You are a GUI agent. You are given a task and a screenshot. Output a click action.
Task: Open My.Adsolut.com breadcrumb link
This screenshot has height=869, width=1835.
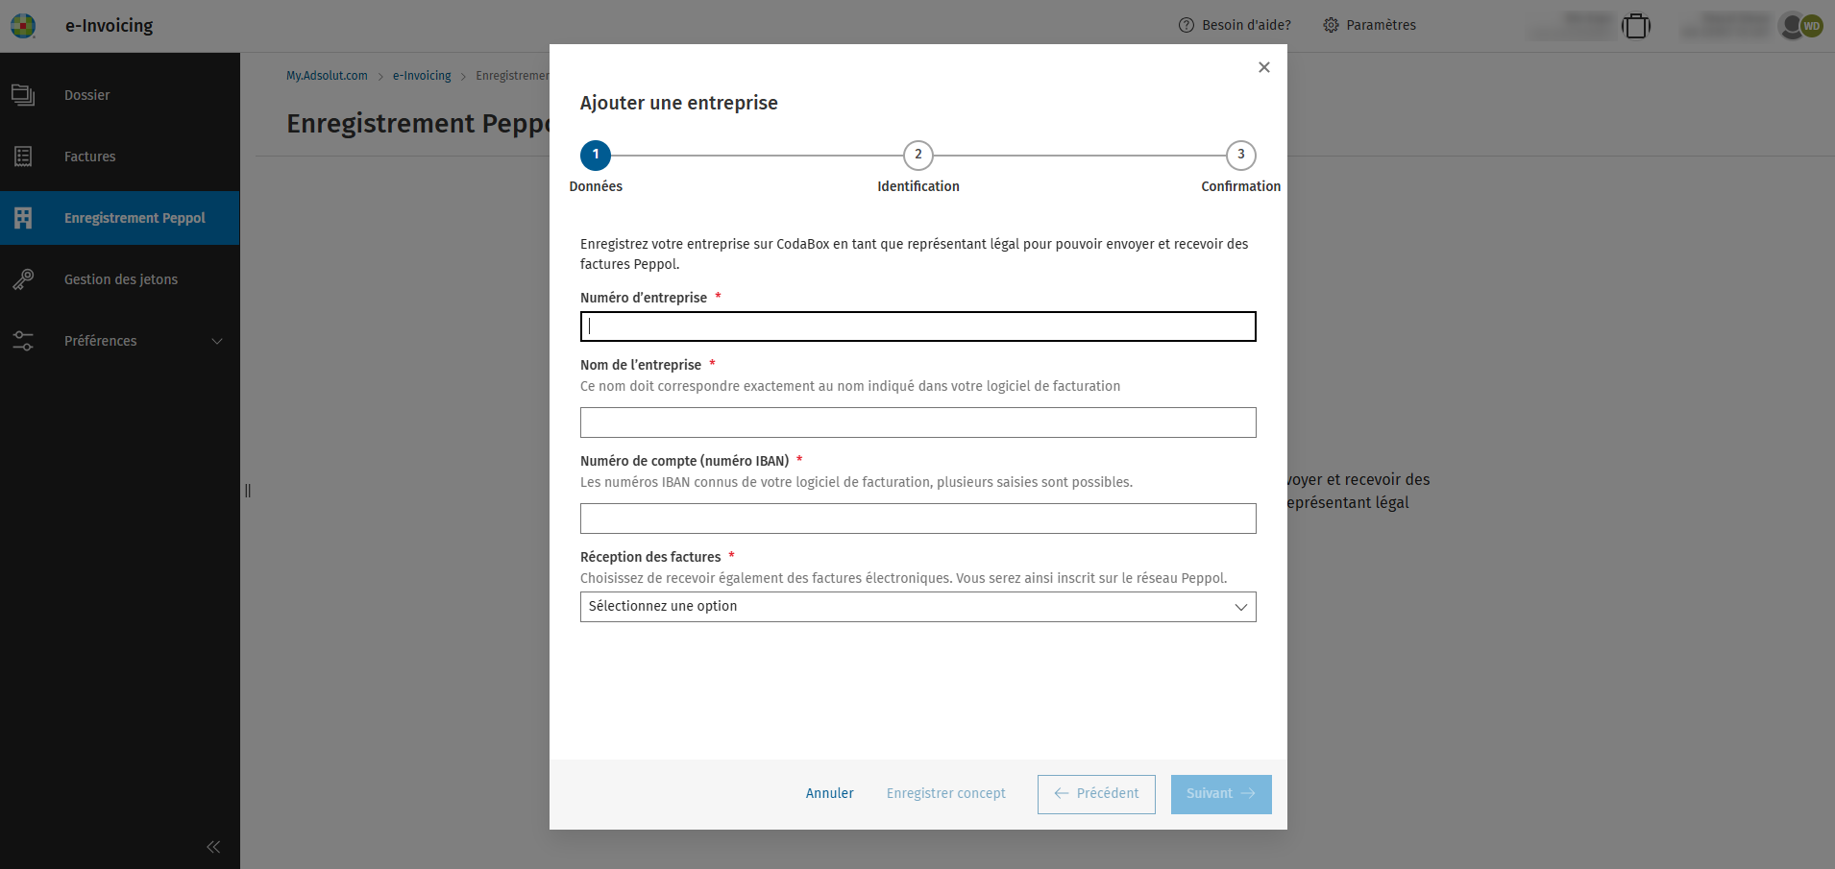pos(327,76)
